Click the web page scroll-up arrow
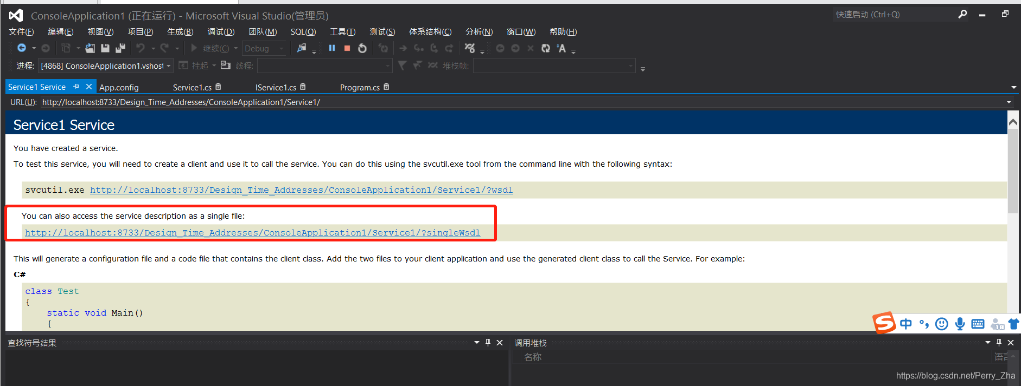Image resolution: width=1021 pixels, height=386 pixels. (x=1013, y=122)
